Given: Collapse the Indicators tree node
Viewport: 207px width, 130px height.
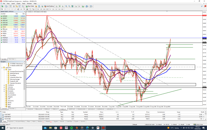Looking at the screenshot, I should click(x=2, y=67).
